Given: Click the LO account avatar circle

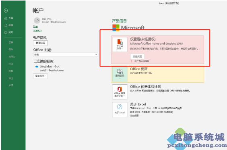Looking at the screenshot, I should tap(37, 21).
